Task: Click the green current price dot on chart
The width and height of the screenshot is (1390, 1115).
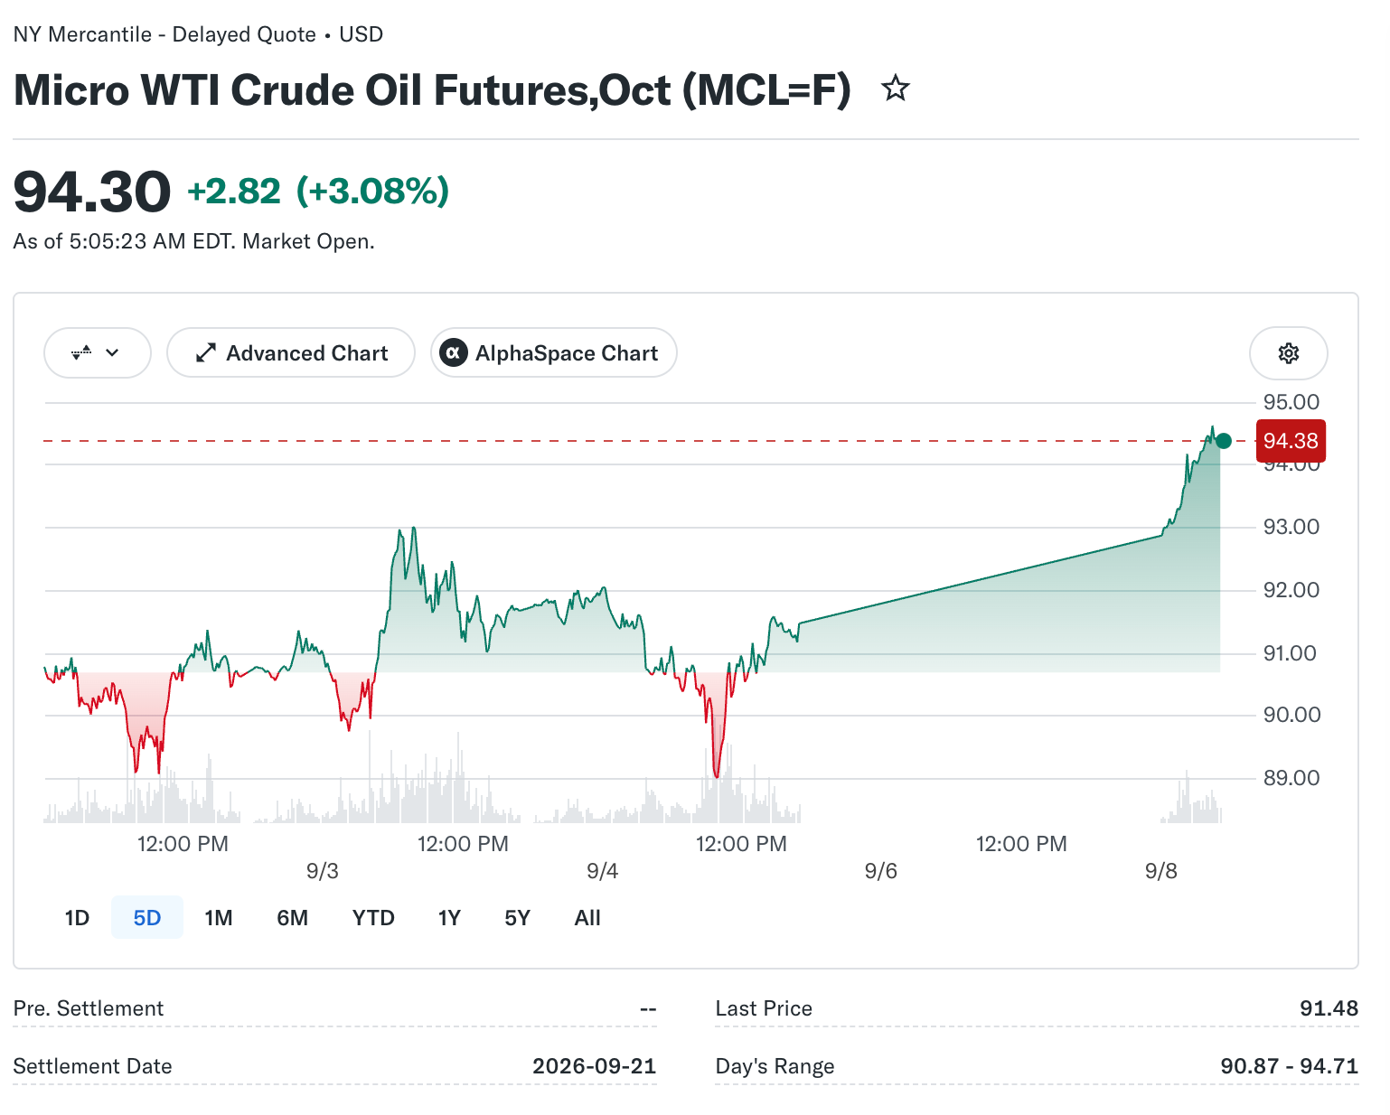Action: click(x=1223, y=441)
